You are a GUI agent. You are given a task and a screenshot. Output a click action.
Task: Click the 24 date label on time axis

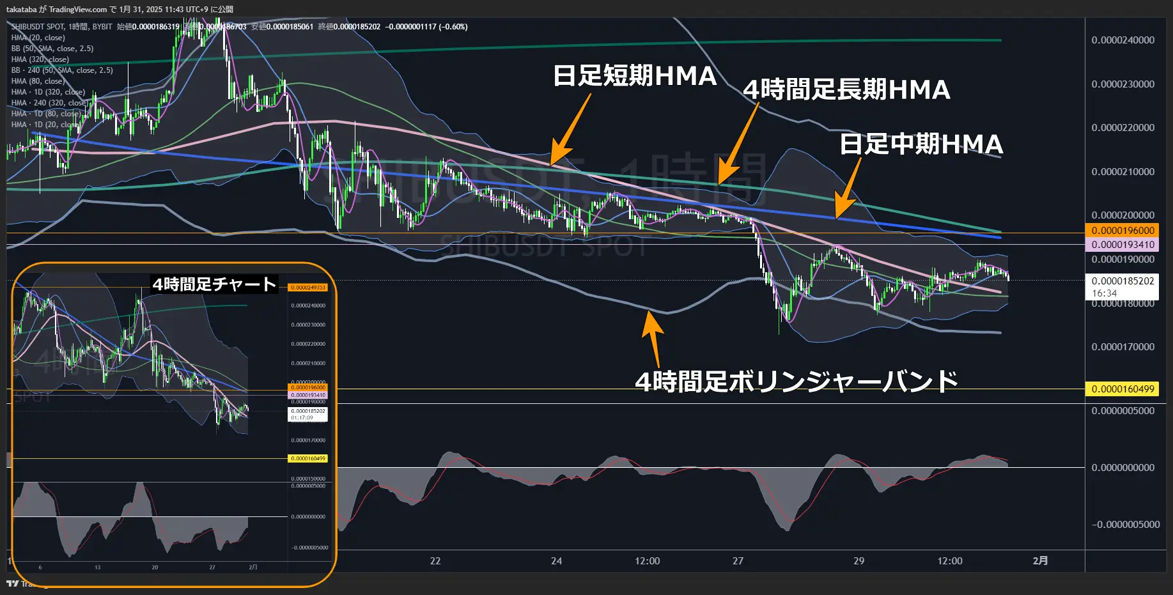[556, 561]
